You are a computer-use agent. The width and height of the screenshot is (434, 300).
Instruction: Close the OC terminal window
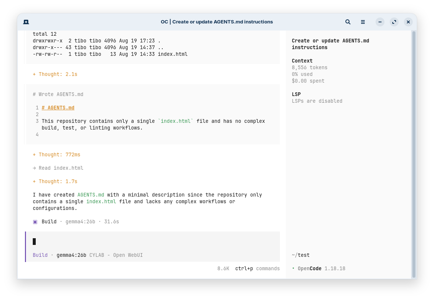pyautogui.click(x=408, y=22)
